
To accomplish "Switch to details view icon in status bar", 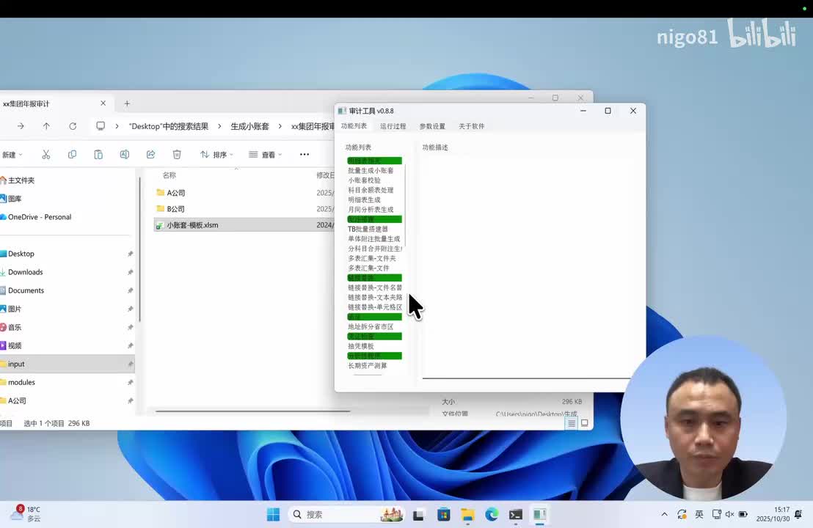I will (x=572, y=423).
